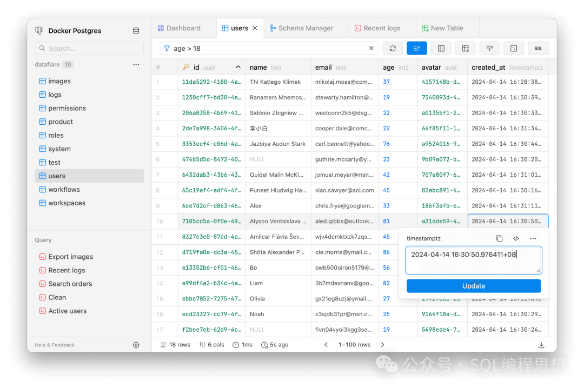Open the dataflare schema more options menu

coord(136,64)
